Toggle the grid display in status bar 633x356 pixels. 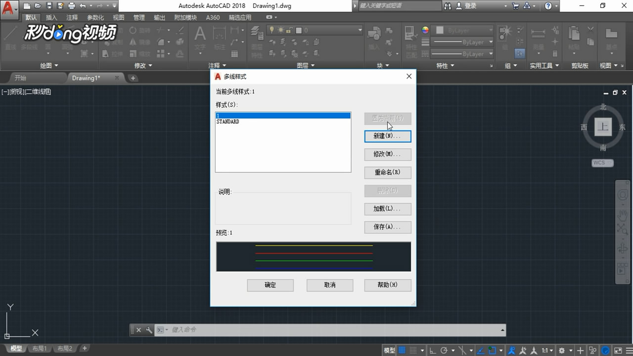(x=402, y=351)
